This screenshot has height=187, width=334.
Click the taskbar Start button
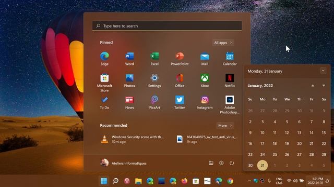click(x=104, y=181)
